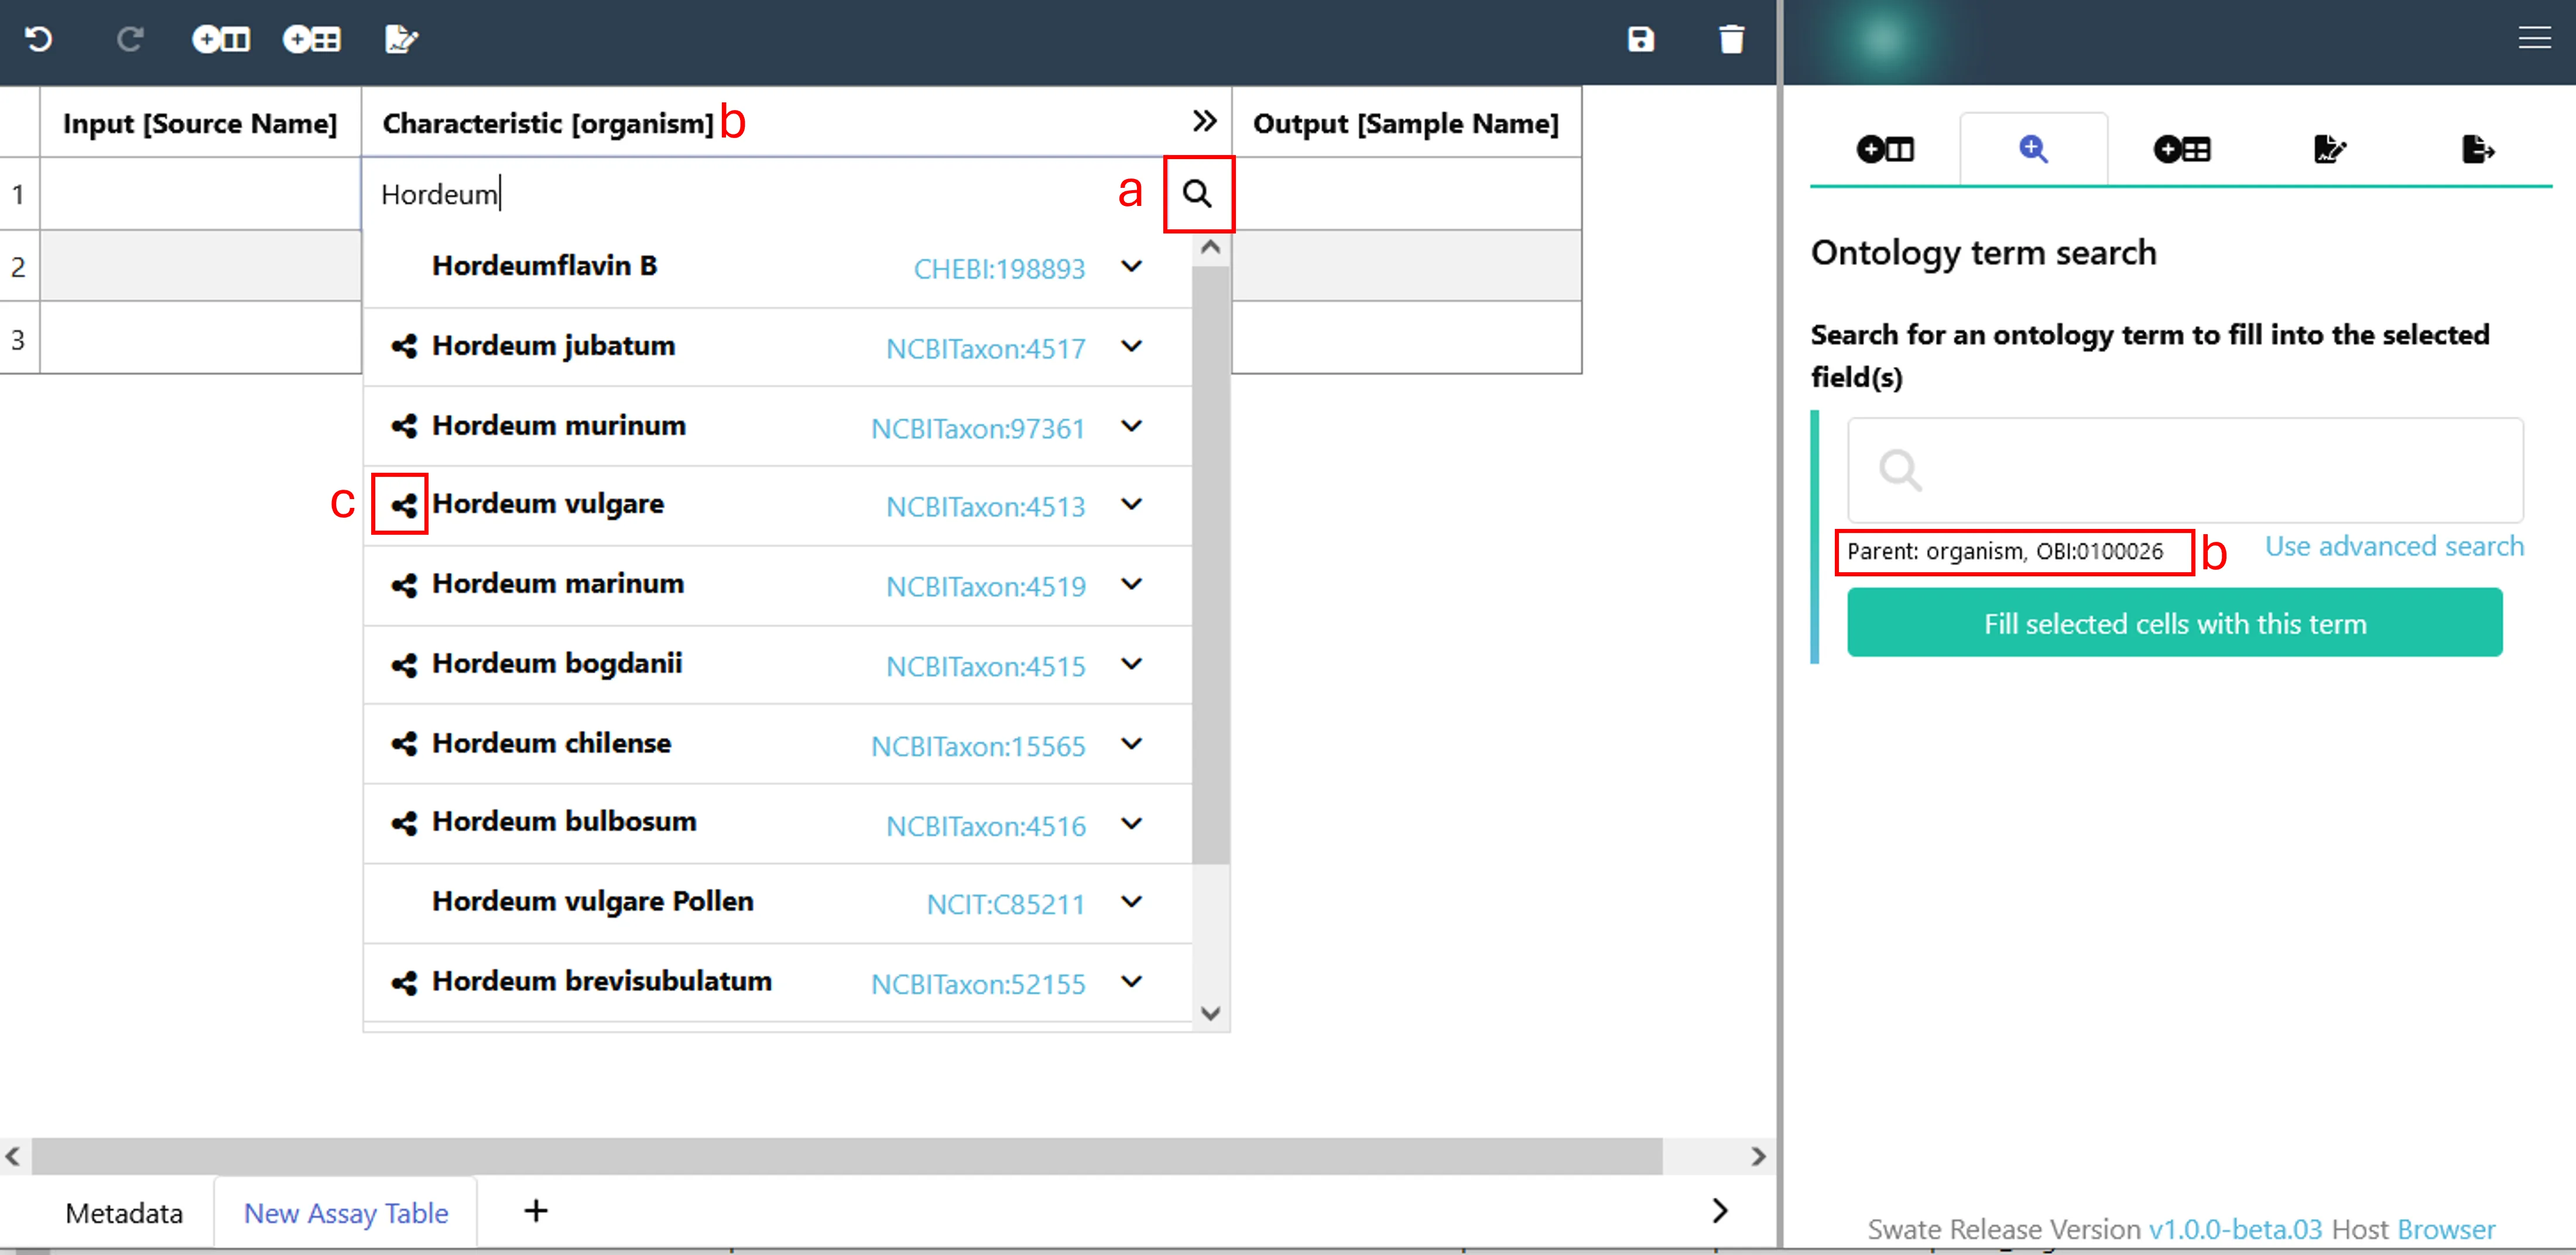Viewport: 2576px width, 1255px height.
Task: Expand details chevron for Hordeum bogdanii
Action: click(1132, 665)
